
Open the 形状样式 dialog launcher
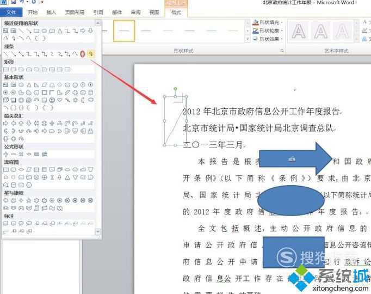click(282, 51)
